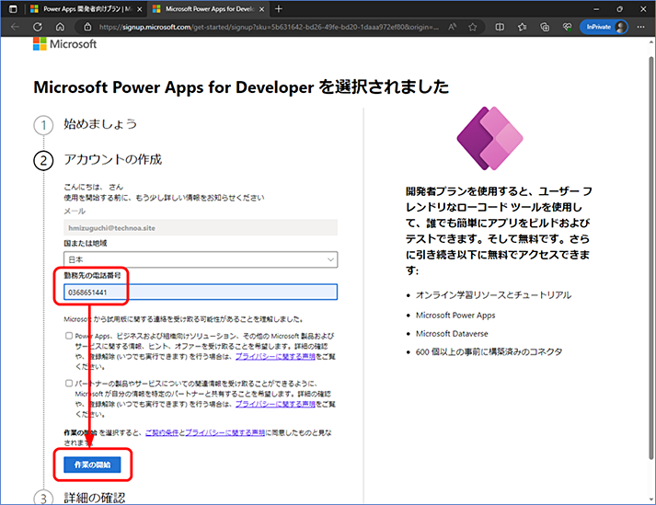
Task: Go to the browser home page icon
Action: [60, 27]
